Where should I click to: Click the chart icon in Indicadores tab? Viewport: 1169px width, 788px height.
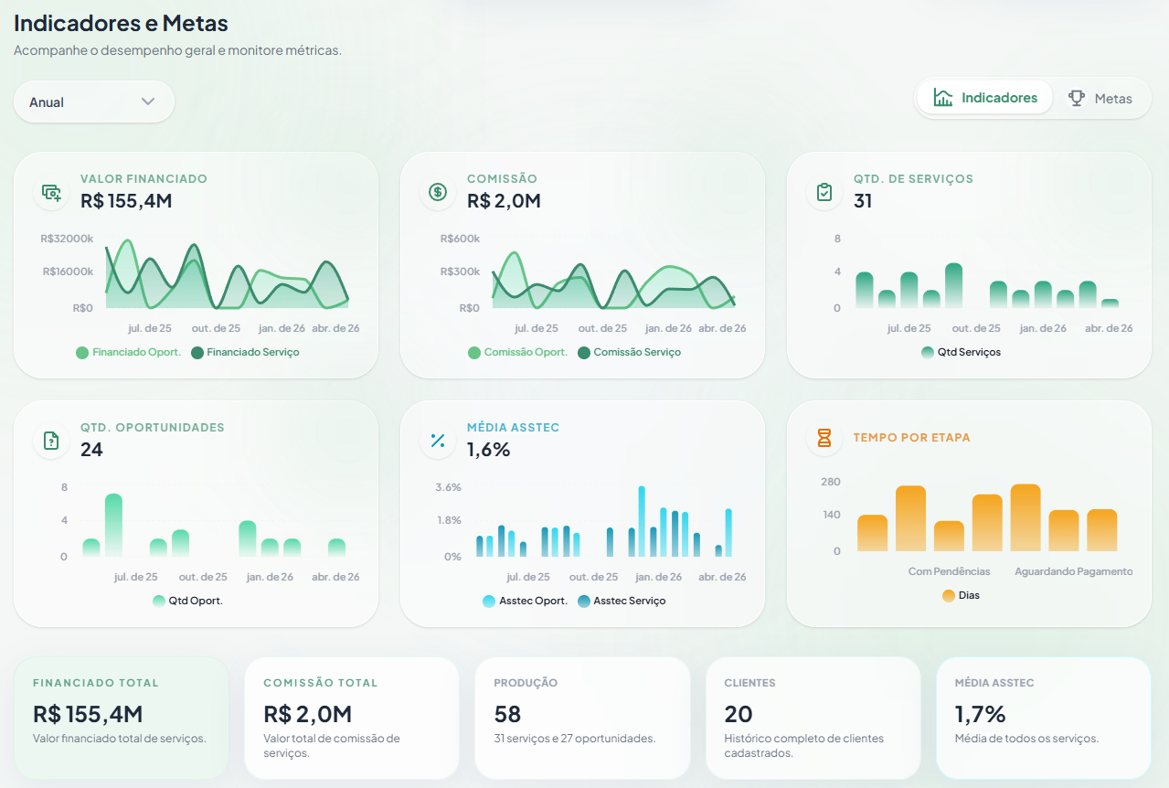(x=942, y=98)
